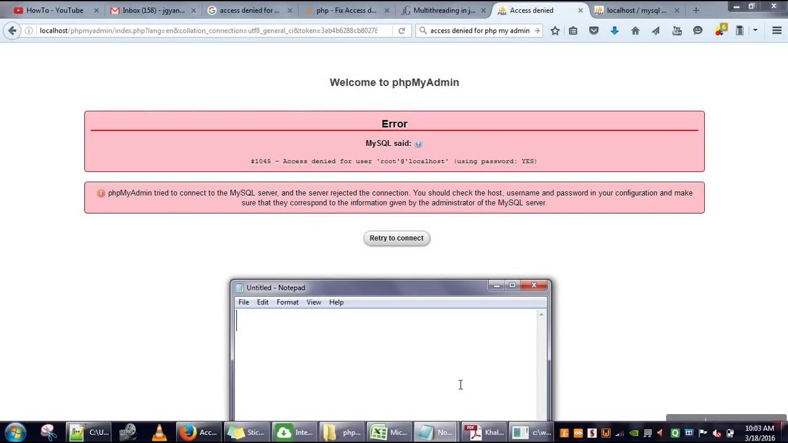Open the YouTube toolbar icon
Screen dimensions: 788x443
(x=677, y=31)
